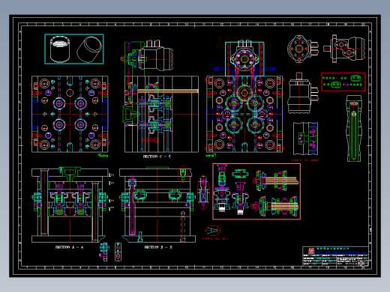Click the "SECTION B - B" label
Screen dimensions: 390x292
pos(158,247)
